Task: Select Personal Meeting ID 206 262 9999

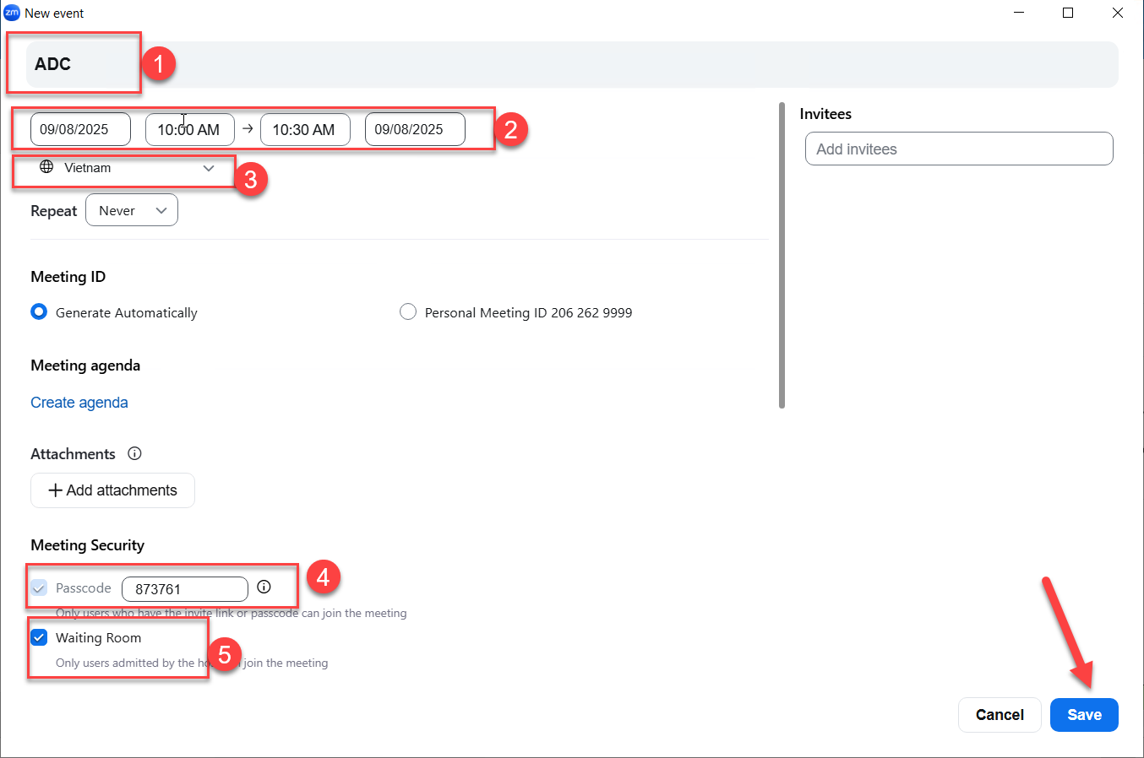Action: [x=408, y=311]
